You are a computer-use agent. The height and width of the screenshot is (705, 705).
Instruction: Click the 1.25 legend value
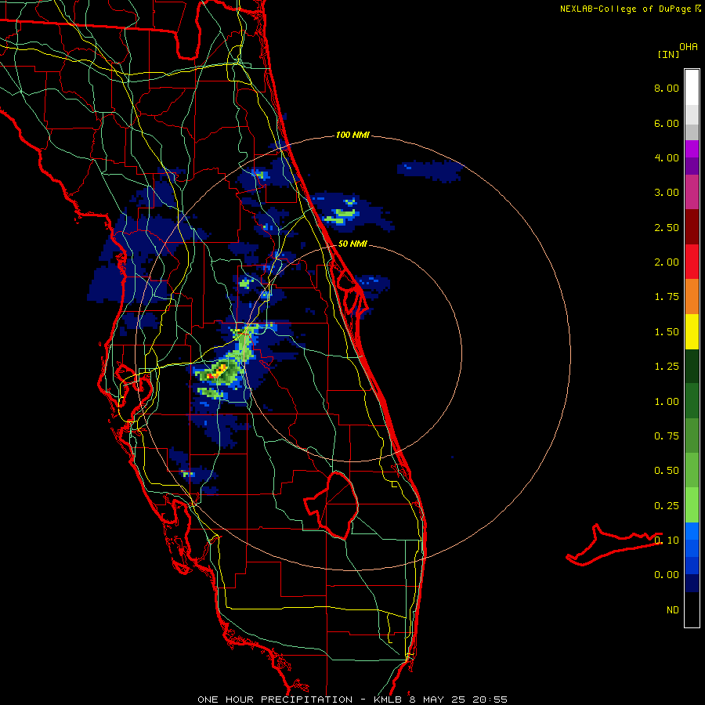coord(667,367)
